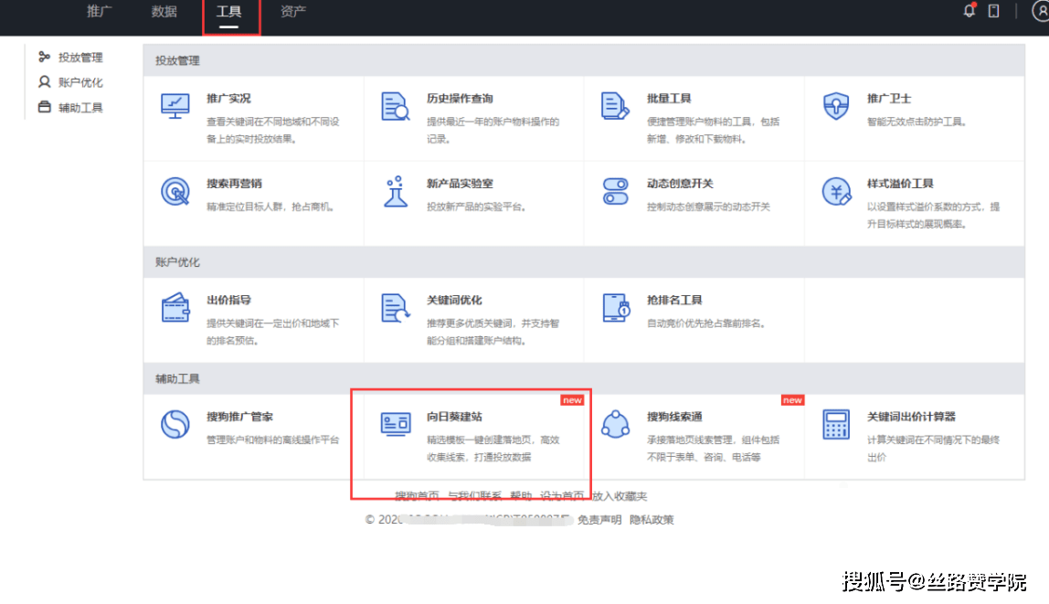The width and height of the screenshot is (1049, 604).
Task: Click the 历史操作查询 document search icon
Action: click(x=396, y=106)
